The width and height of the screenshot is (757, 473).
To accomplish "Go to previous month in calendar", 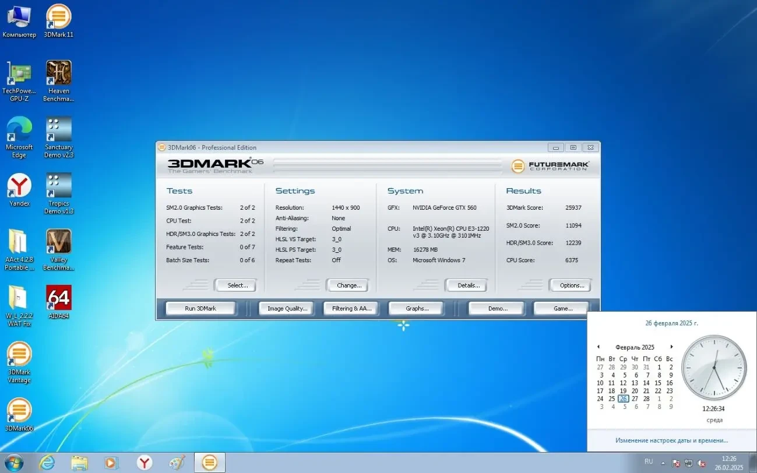I will (x=598, y=347).
